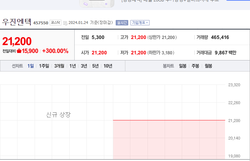Click the +300.00% change rate
Screen dimensions: 250x161
[x=55, y=51]
